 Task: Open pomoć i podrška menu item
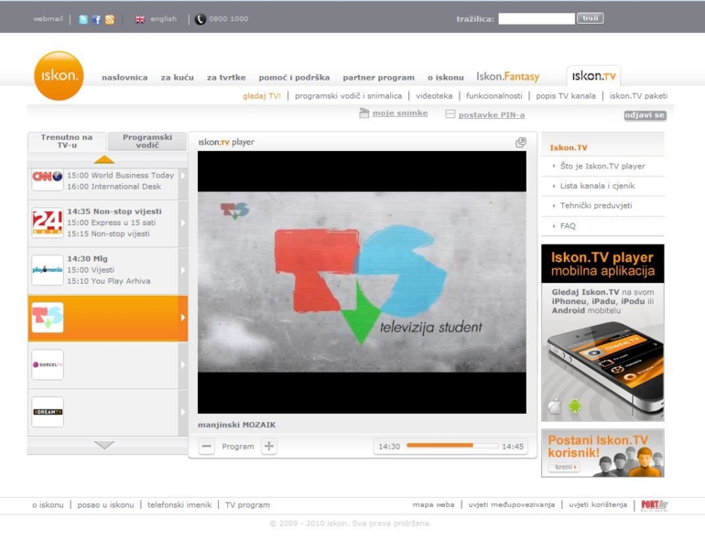[294, 77]
